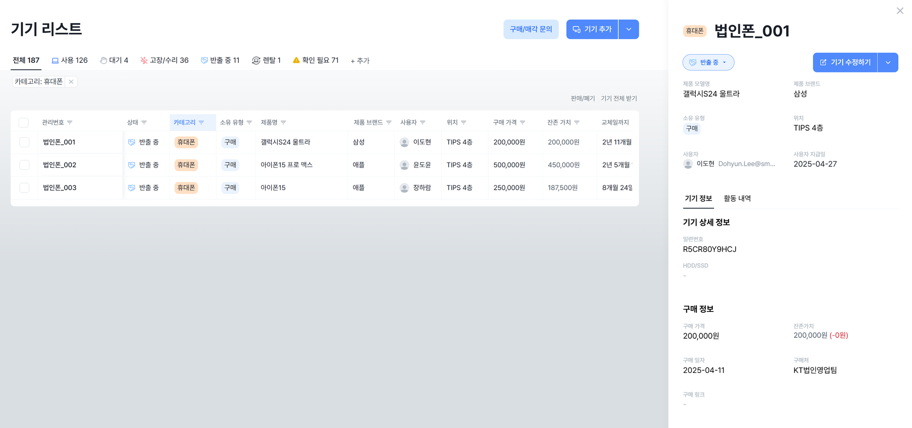Click filter icon next to 관리번호 column
Viewport: 912px width, 428px height.
coord(70,122)
